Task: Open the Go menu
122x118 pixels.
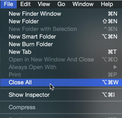Action: pos(61,4)
